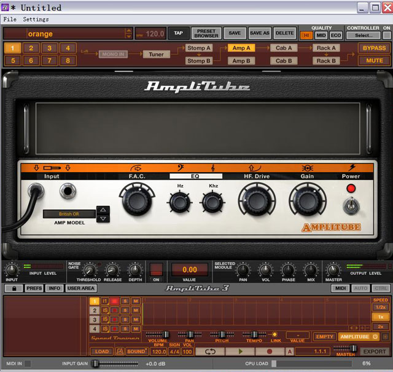Adjust the INPUT GAIN slider
This screenshot has height=372, width=393.
point(115,363)
